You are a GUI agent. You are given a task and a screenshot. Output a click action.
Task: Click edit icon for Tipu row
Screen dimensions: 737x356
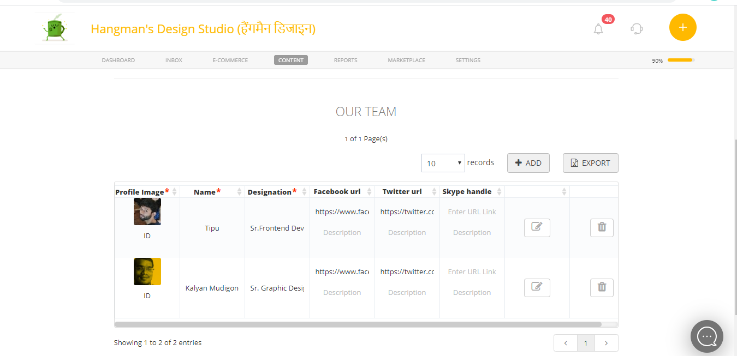click(x=537, y=227)
